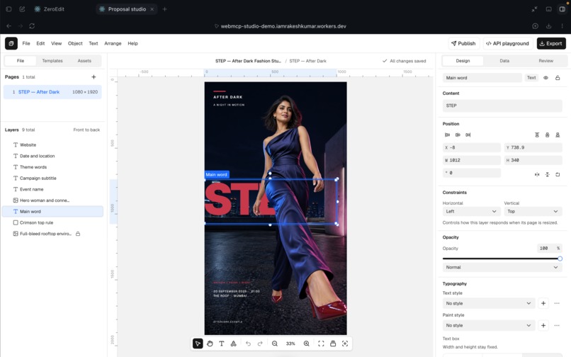Open the Shapes tool
The height and width of the screenshot is (357, 571).
(233, 344)
